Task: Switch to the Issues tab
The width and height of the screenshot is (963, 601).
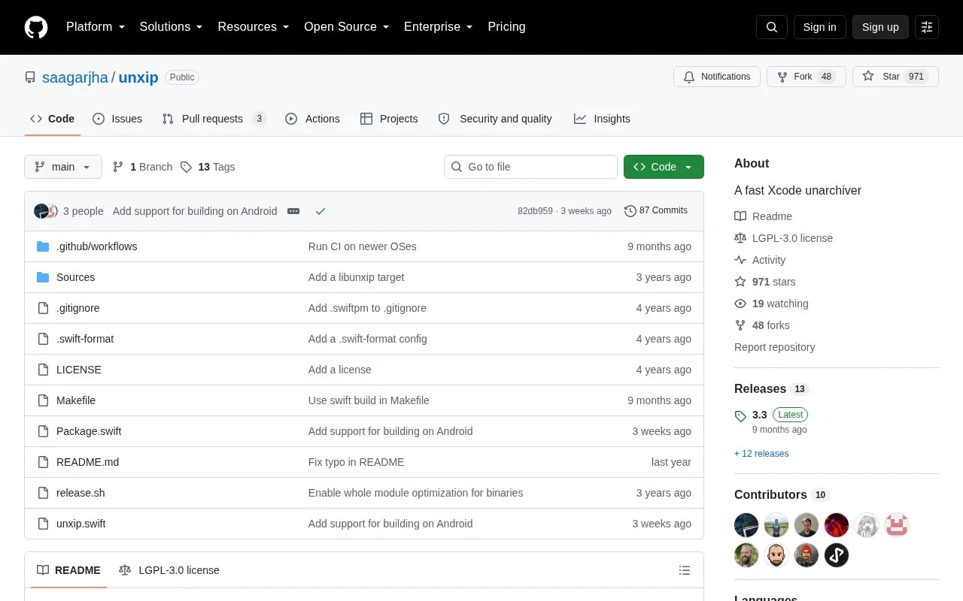Action: tap(117, 119)
